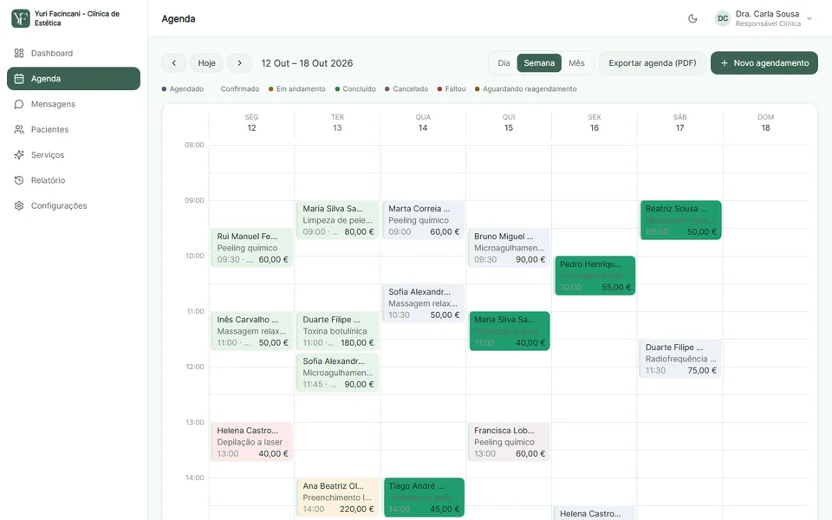Open Dashboard in the sidebar

[74, 53]
